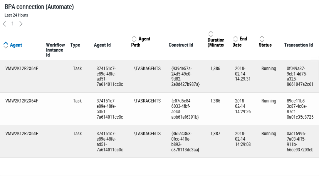Sort by Status icon
319x176 pixels.
[x=262, y=39]
